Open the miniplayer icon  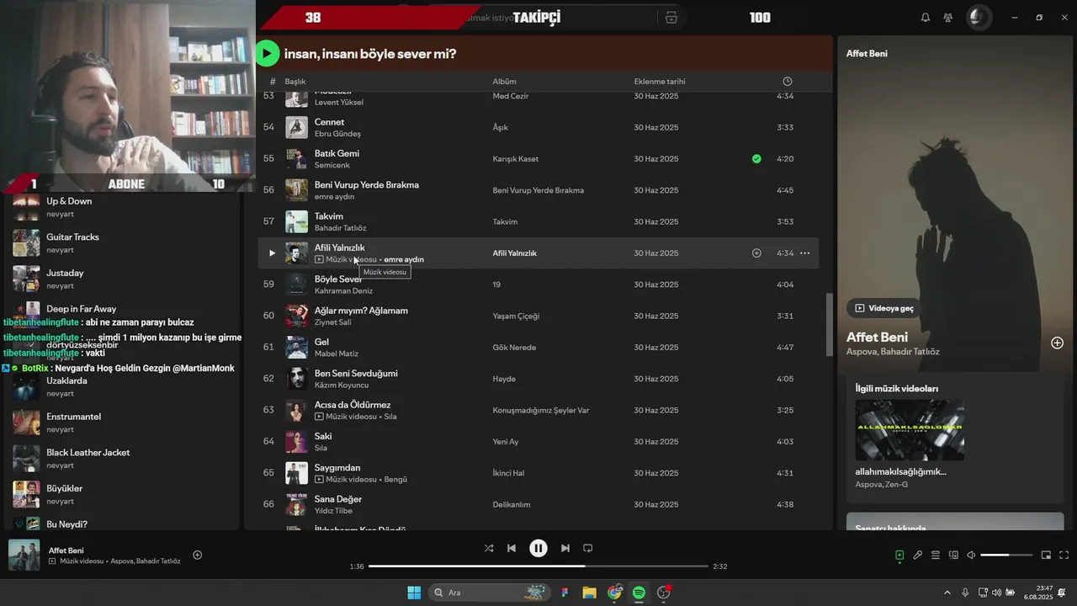[x=1046, y=555]
